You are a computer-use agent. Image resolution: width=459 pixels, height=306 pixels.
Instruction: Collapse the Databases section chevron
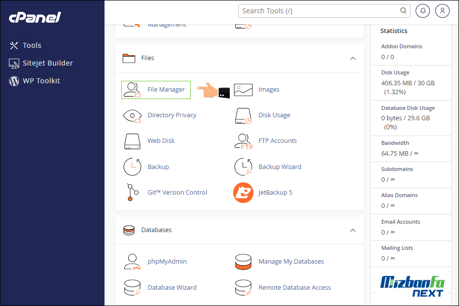tap(353, 230)
